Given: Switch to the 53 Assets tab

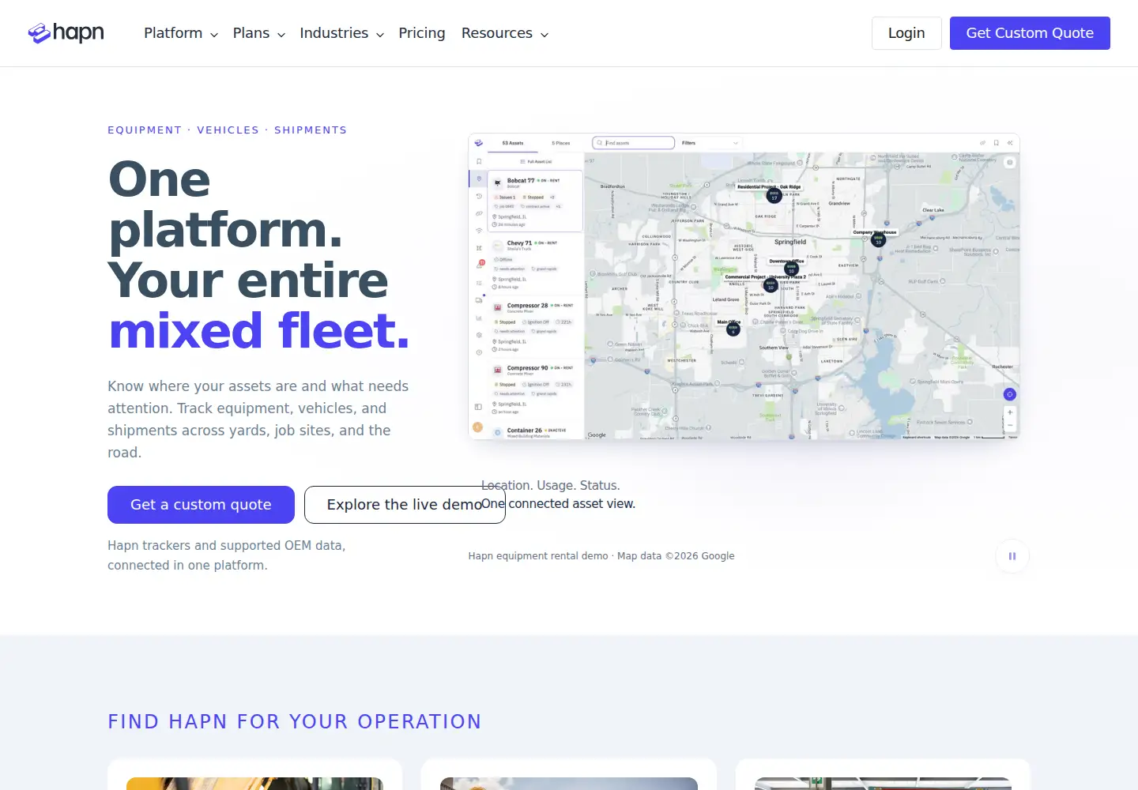Looking at the screenshot, I should click(x=513, y=143).
